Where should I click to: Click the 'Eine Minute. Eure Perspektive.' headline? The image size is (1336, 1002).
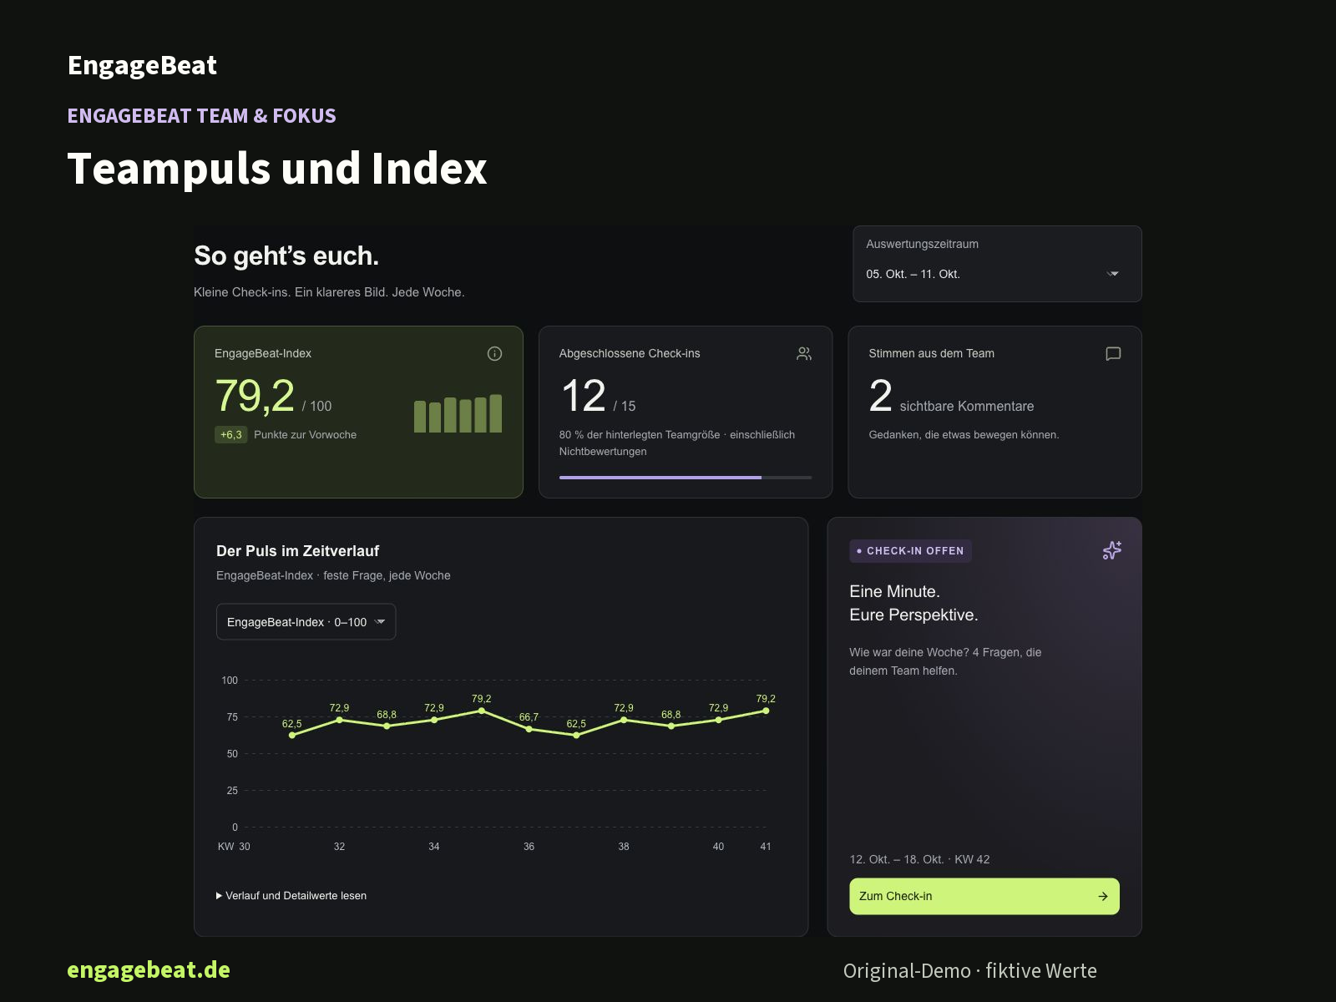tap(913, 603)
